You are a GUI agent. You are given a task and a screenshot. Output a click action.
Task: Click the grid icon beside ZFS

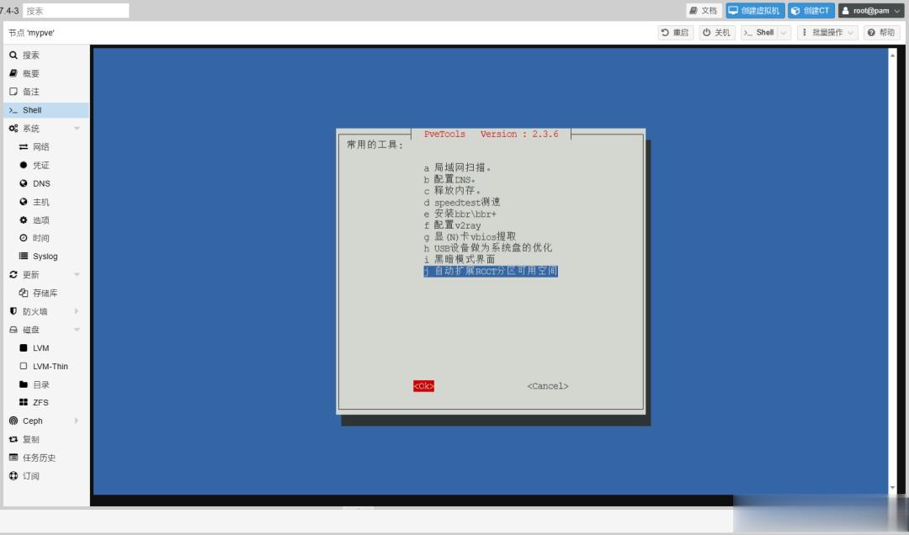pyautogui.click(x=24, y=402)
